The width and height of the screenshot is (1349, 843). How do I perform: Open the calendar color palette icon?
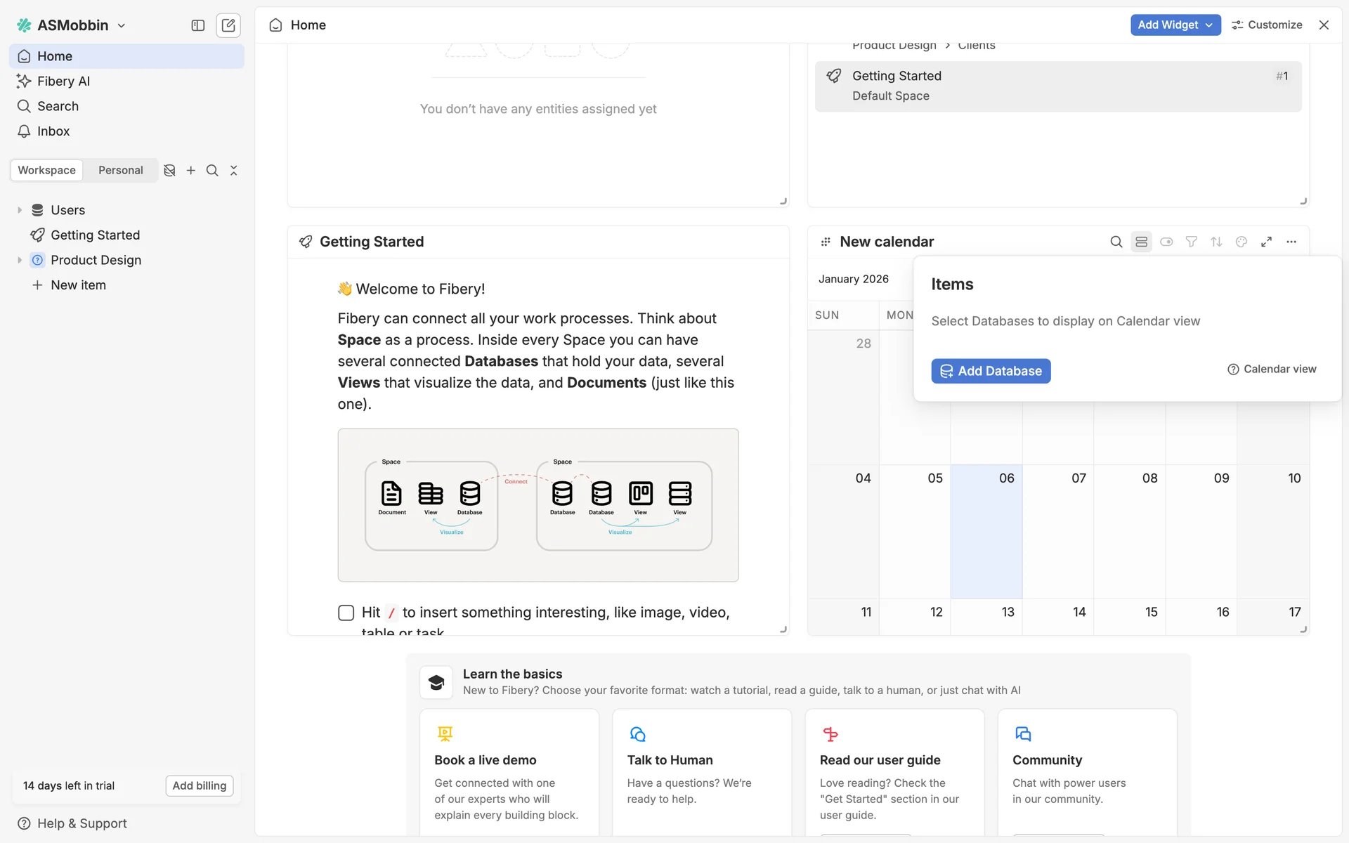1242,242
